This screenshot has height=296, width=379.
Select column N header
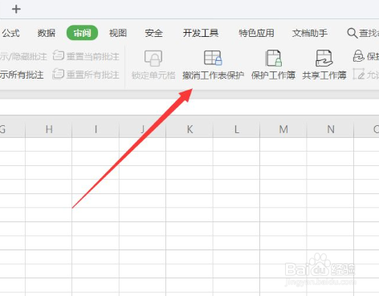click(331, 129)
